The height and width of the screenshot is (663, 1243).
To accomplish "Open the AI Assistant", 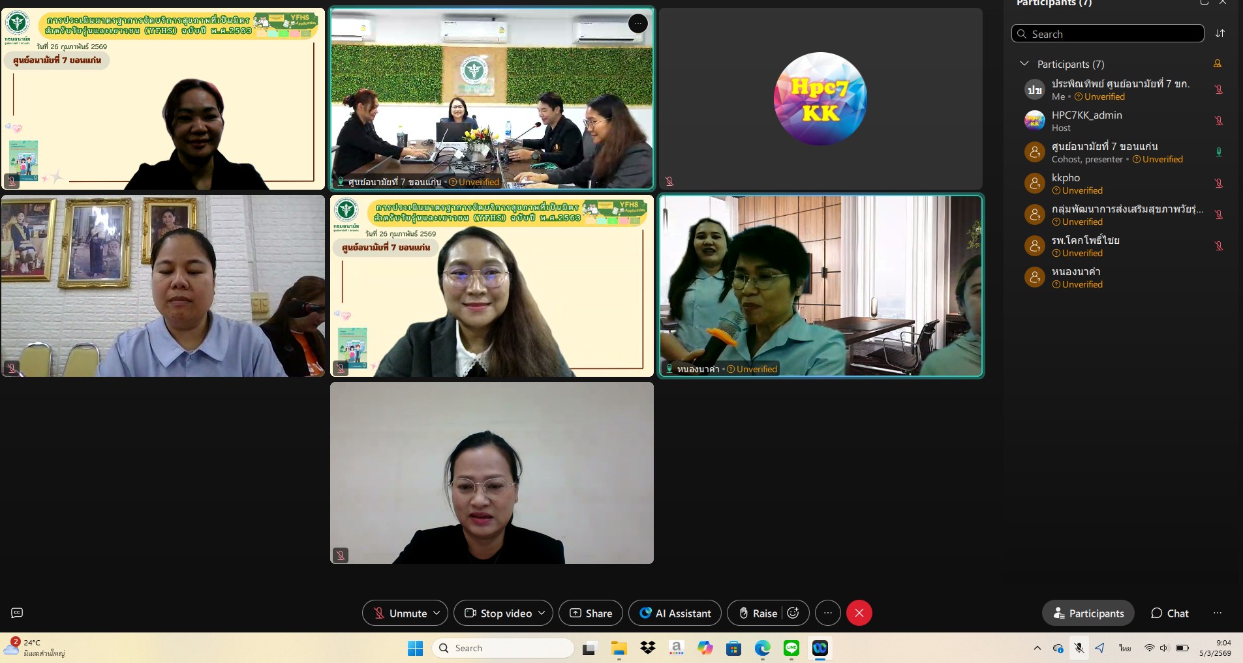I will pos(675,613).
